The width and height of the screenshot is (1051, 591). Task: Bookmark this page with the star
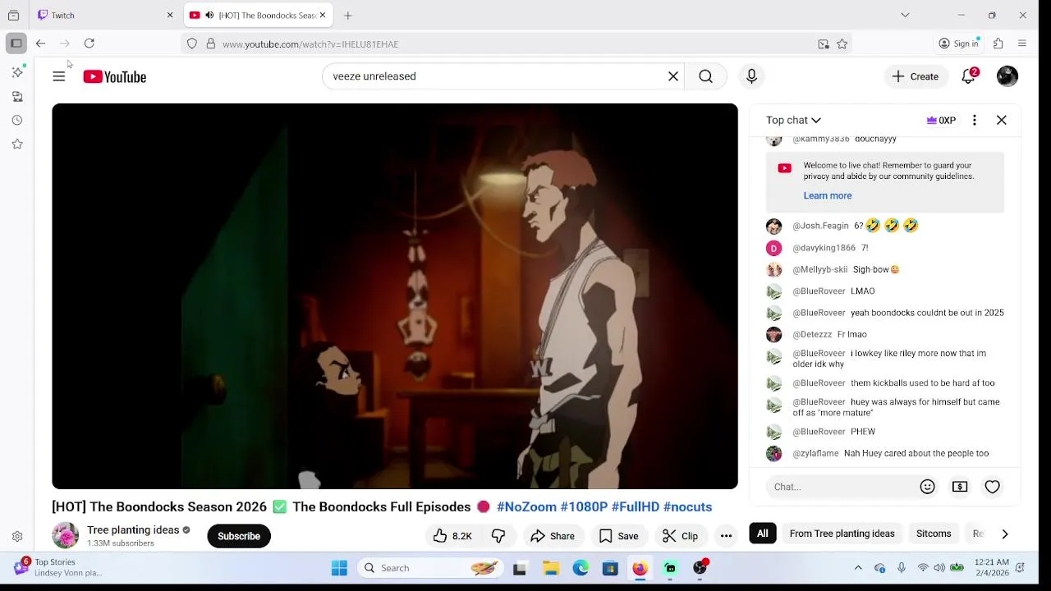pos(842,44)
